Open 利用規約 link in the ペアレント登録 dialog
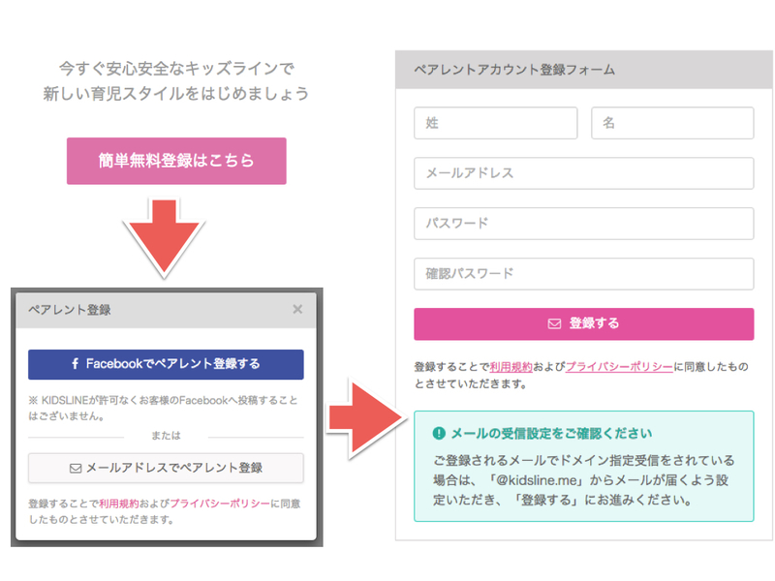775x581 pixels. coord(118,504)
